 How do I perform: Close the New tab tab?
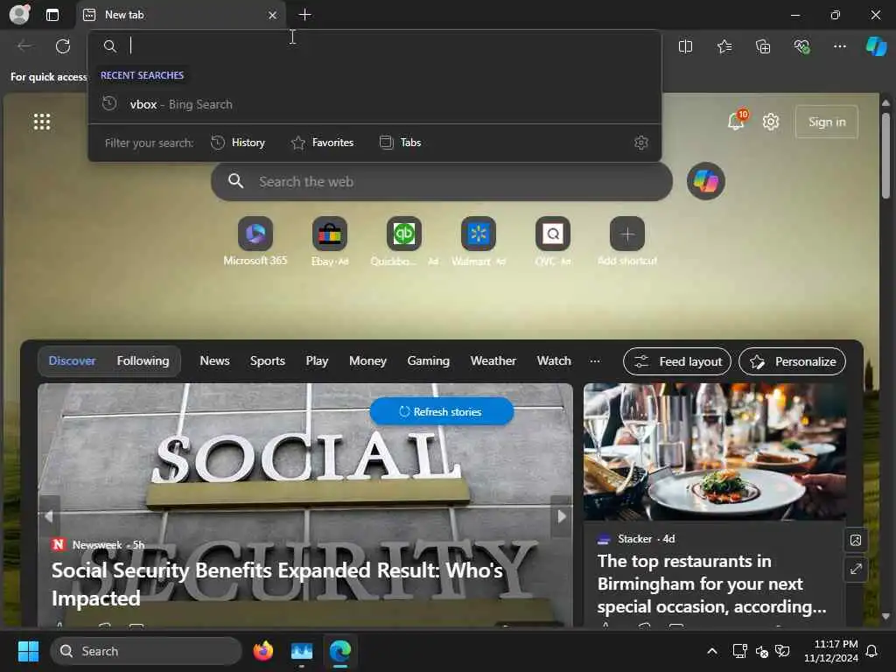click(273, 16)
